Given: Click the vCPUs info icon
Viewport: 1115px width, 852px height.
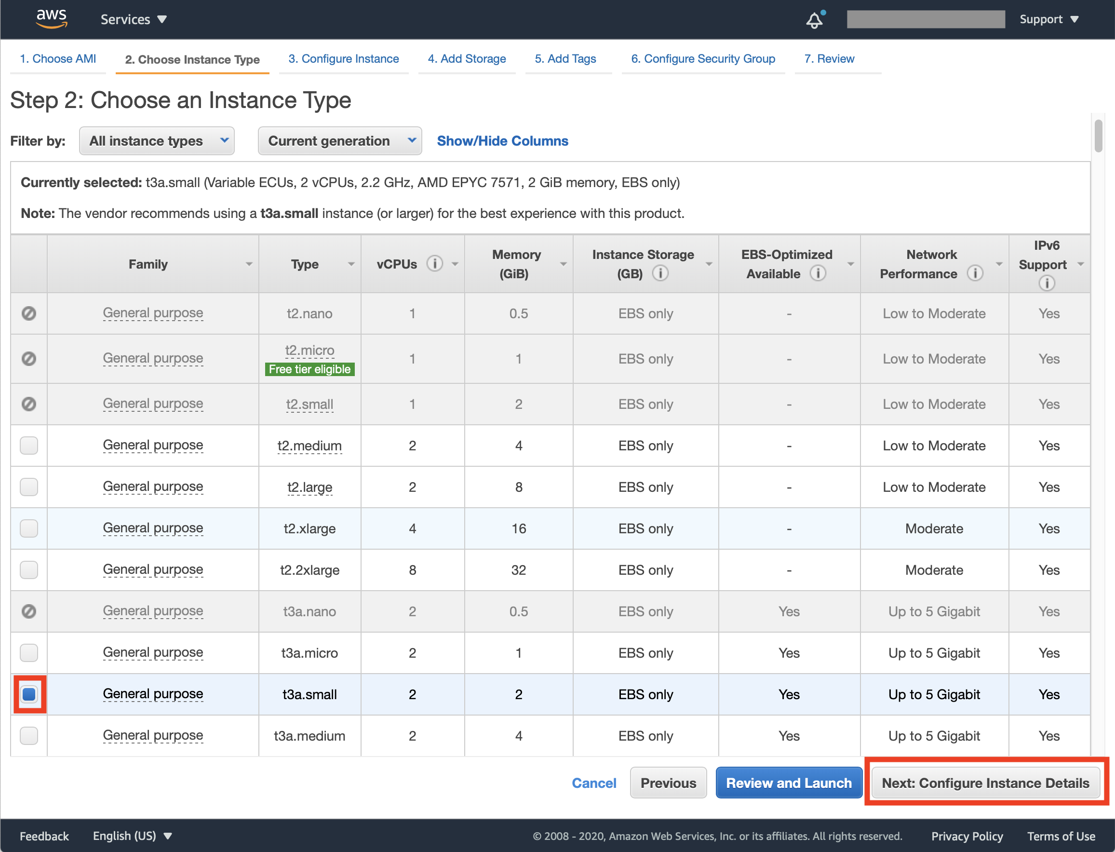Looking at the screenshot, I should click(x=434, y=264).
